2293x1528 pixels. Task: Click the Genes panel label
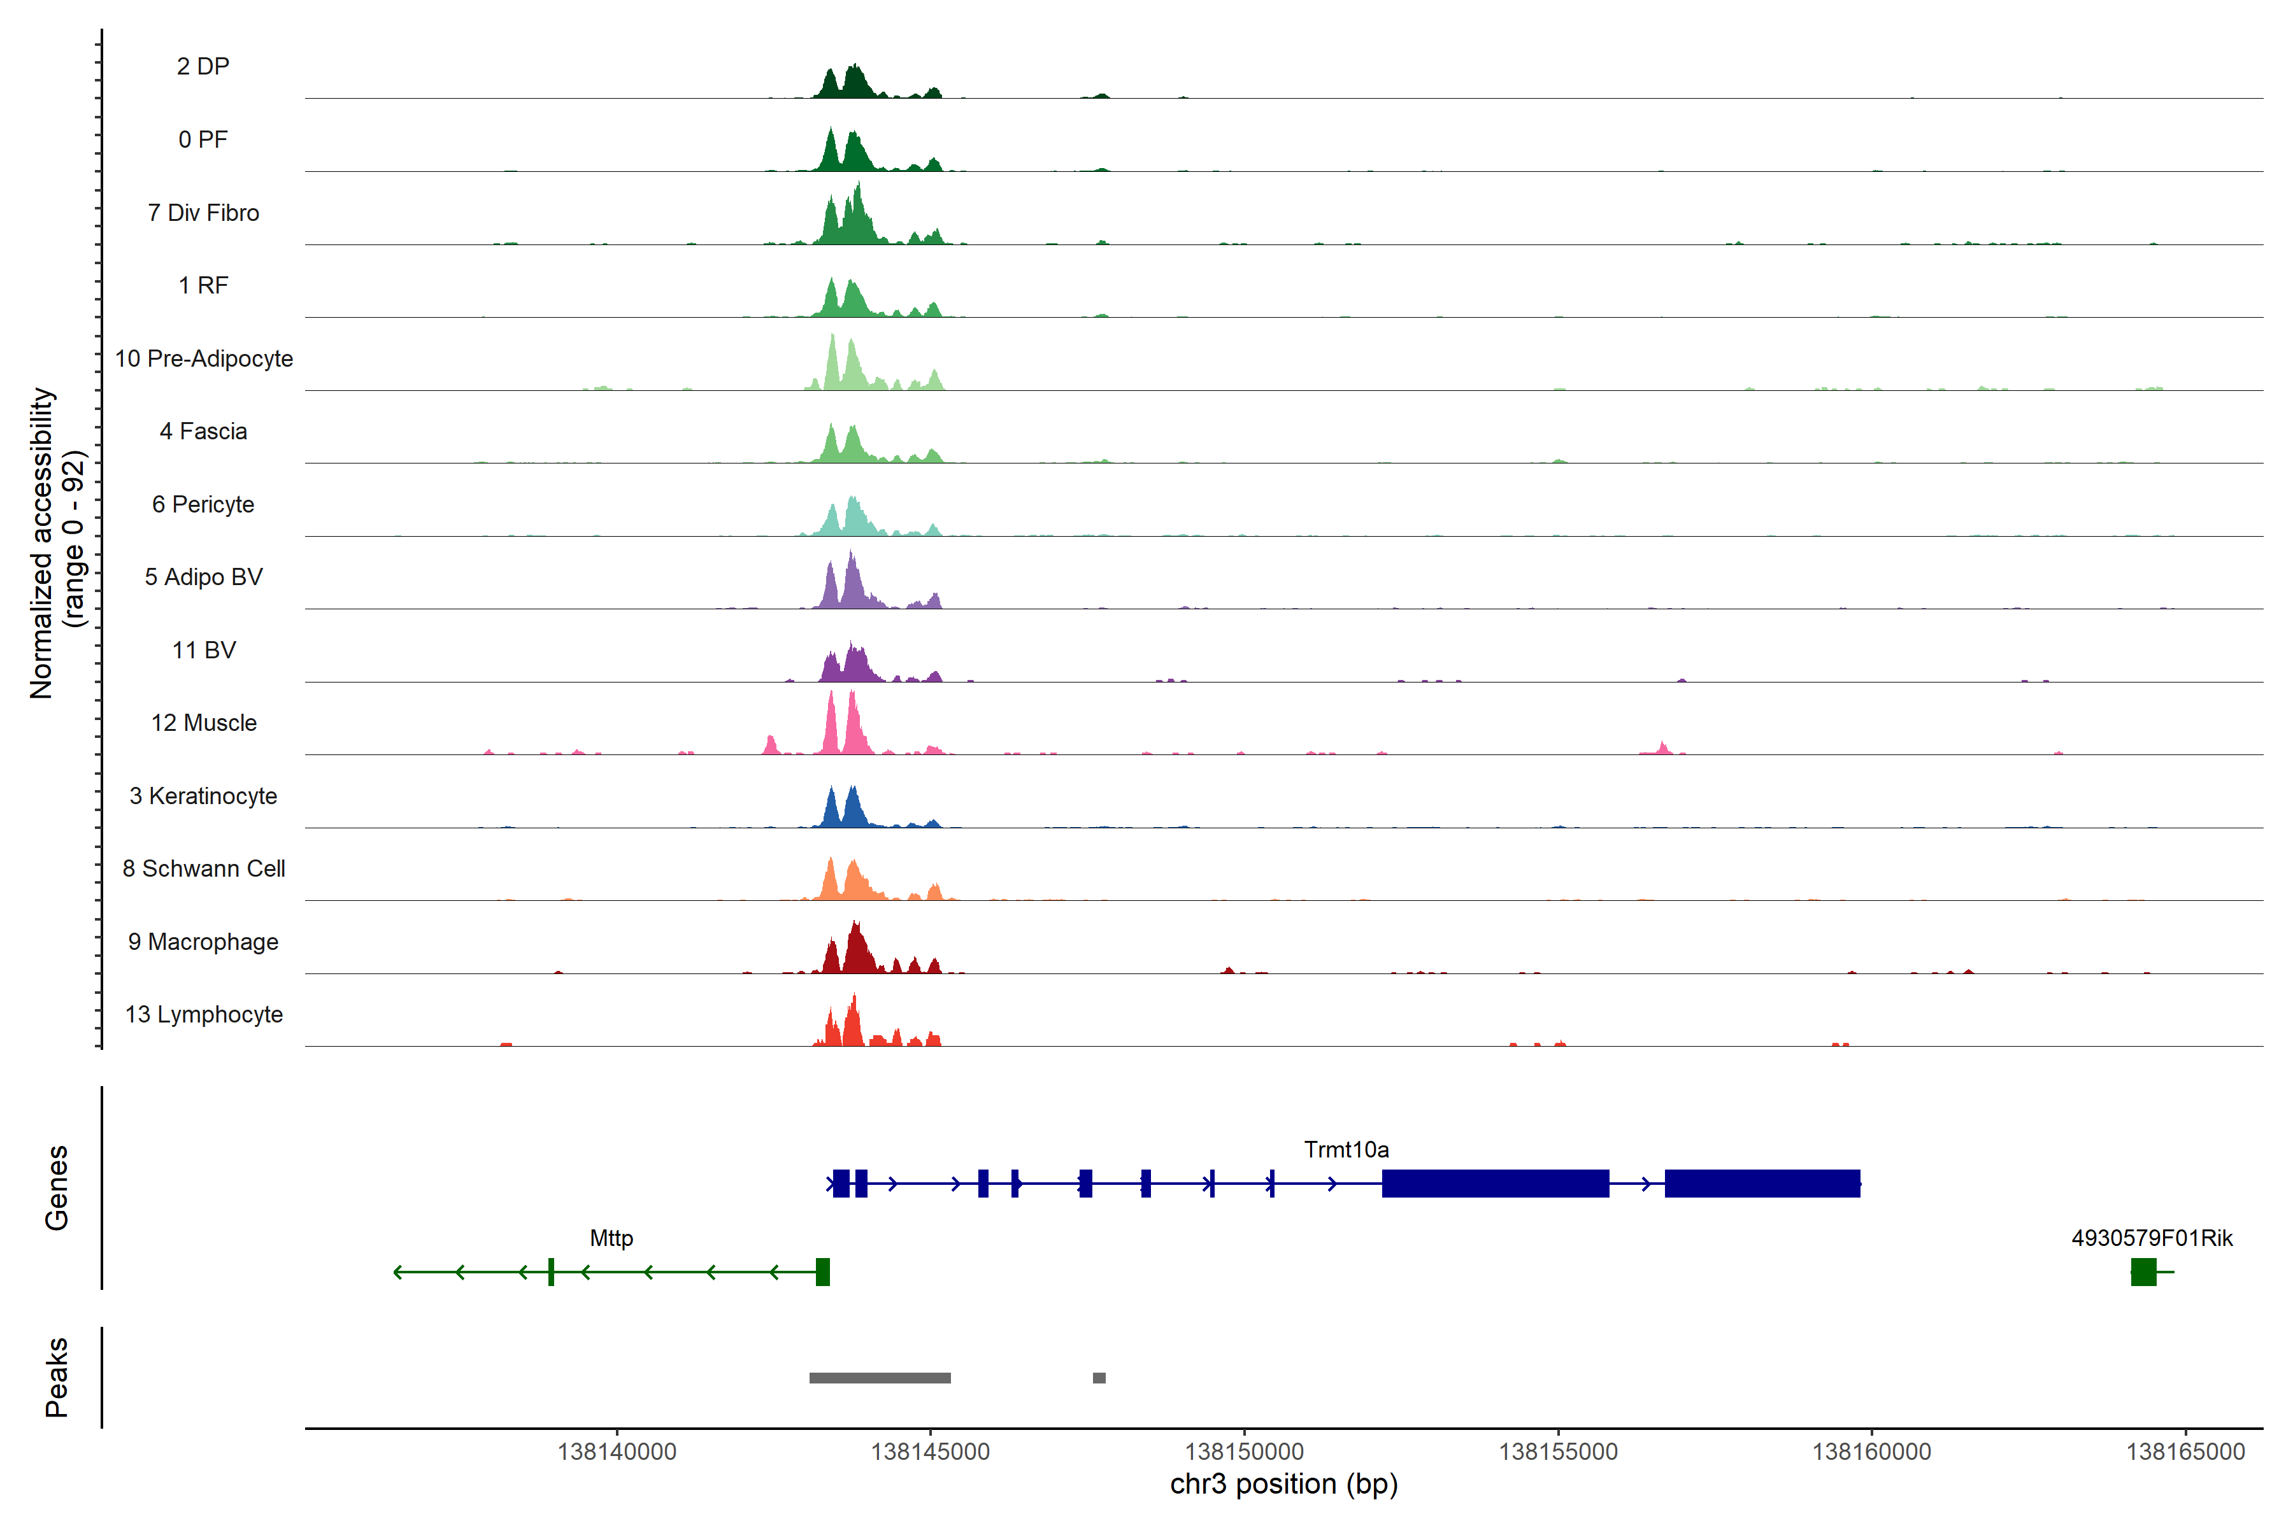(57, 1188)
